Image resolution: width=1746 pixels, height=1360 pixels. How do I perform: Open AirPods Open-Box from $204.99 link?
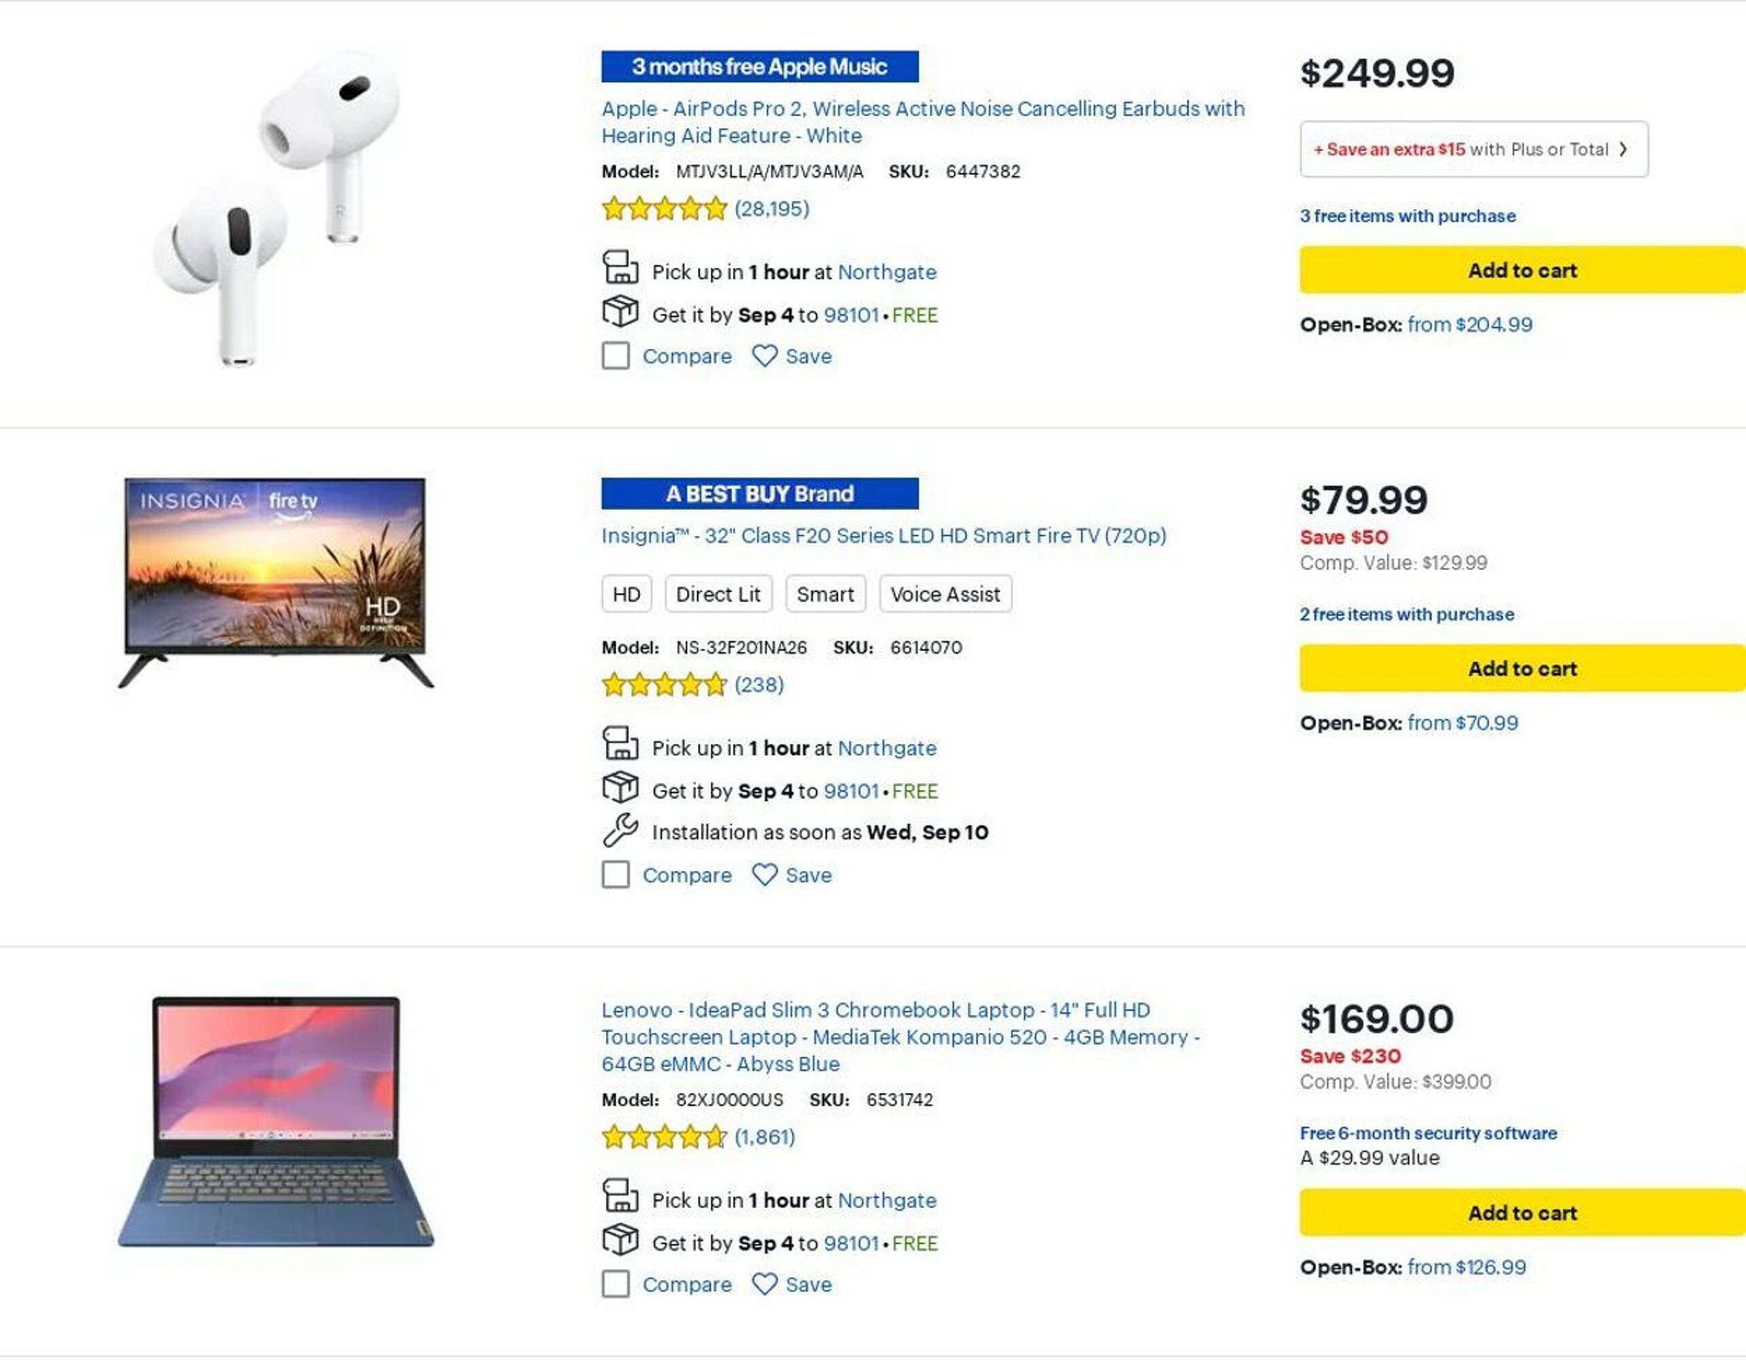pos(1469,324)
